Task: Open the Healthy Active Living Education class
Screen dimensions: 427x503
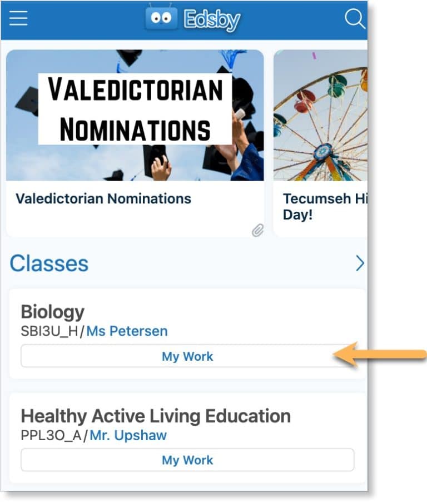Action: [155, 415]
